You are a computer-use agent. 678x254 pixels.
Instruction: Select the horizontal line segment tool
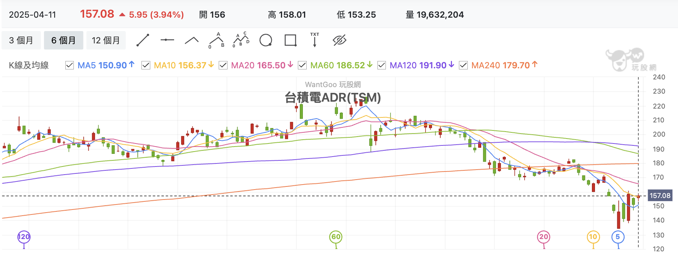coord(167,40)
